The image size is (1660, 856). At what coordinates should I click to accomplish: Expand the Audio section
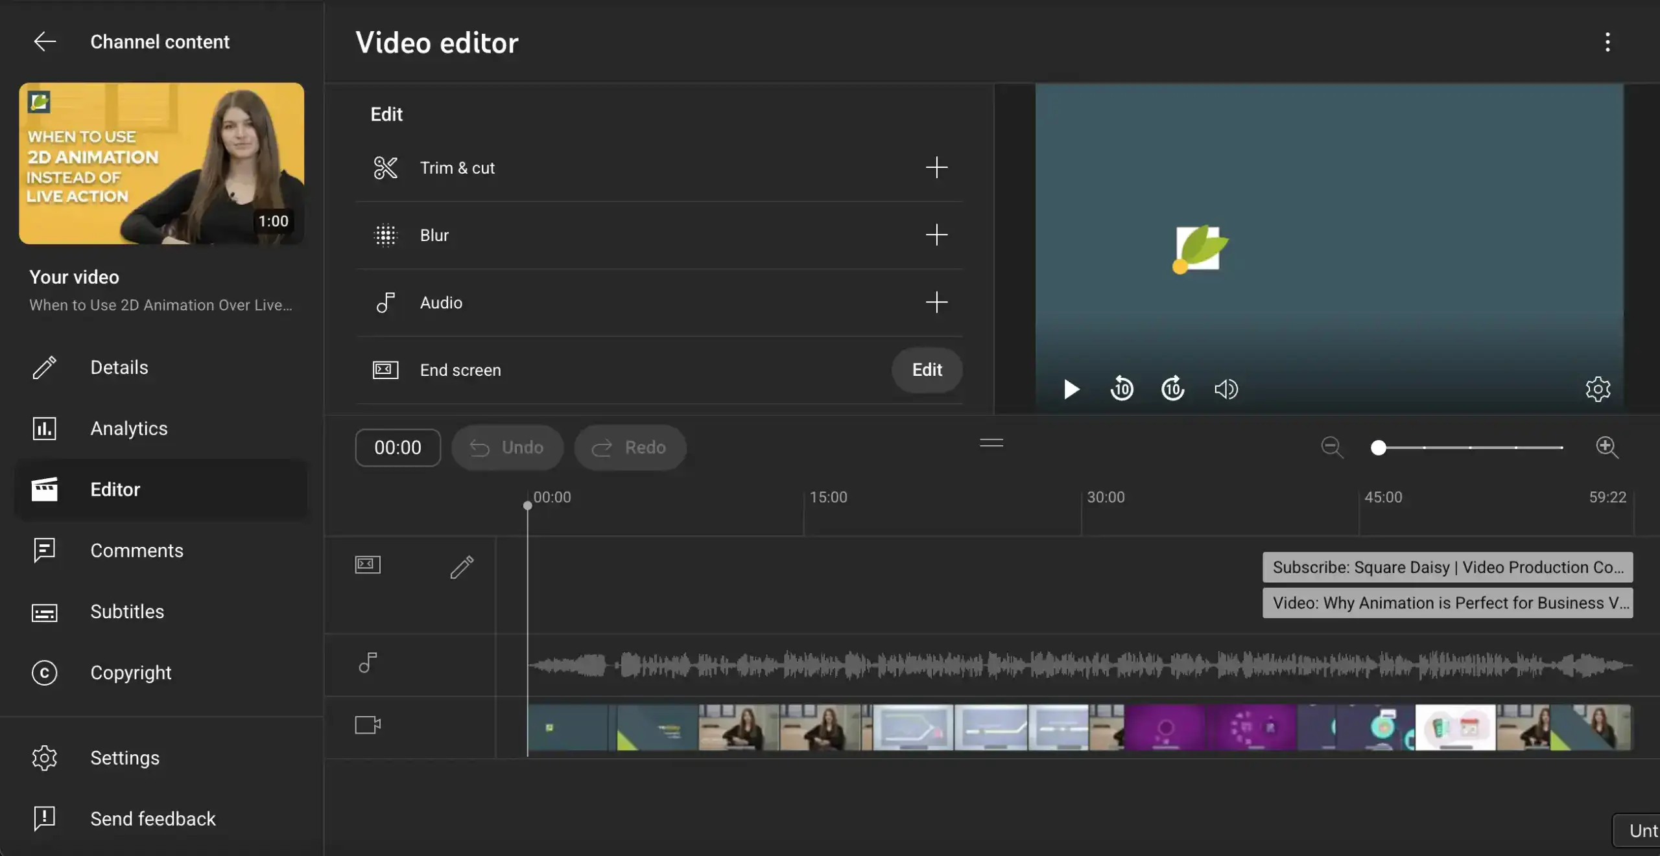pos(937,303)
